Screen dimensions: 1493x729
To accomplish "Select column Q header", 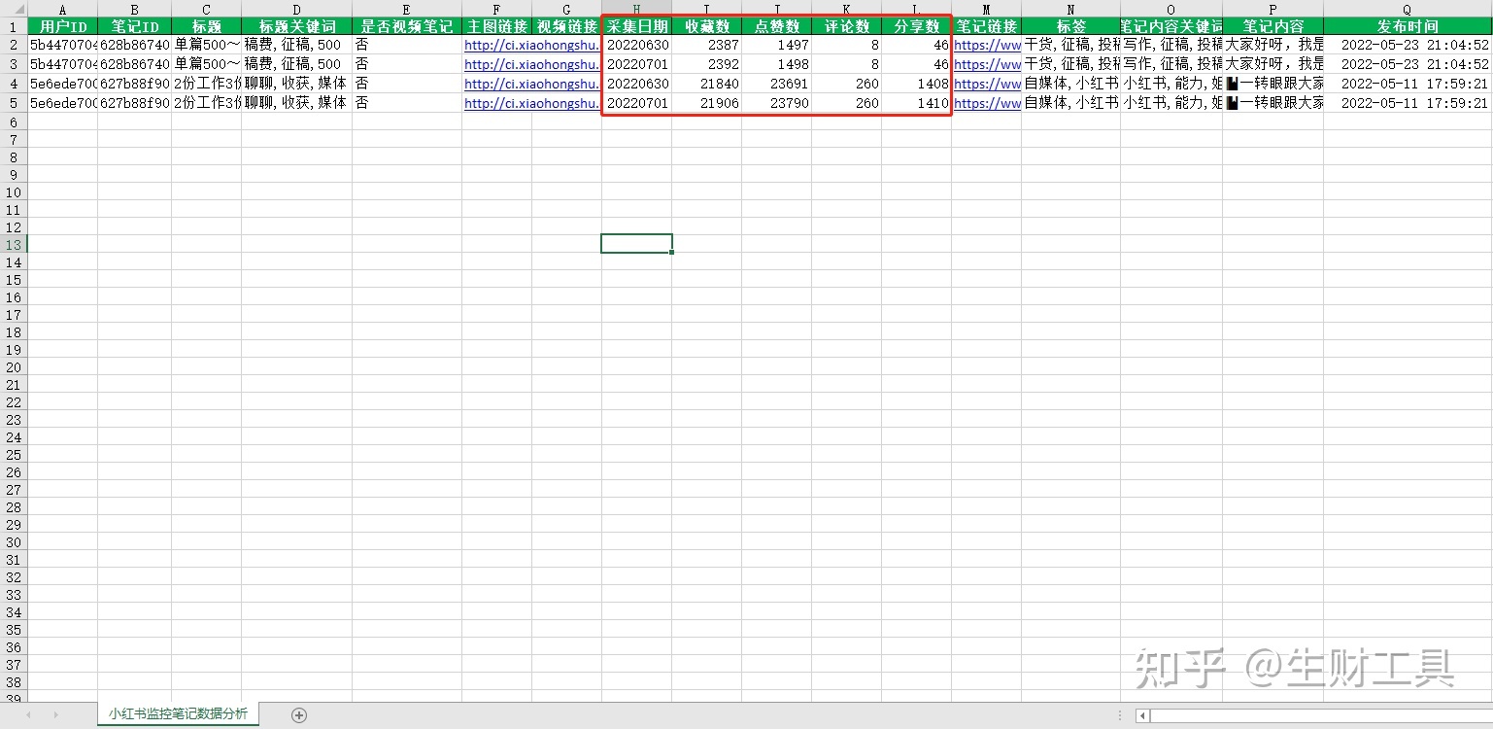I will tap(1407, 9).
